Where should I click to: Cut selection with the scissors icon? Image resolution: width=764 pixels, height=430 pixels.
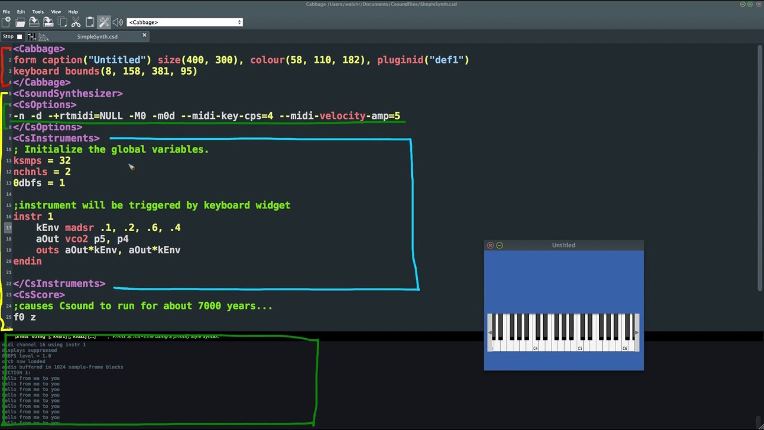click(76, 22)
